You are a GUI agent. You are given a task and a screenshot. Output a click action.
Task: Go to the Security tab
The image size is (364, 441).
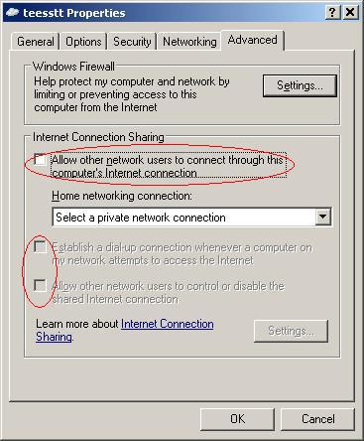click(132, 42)
